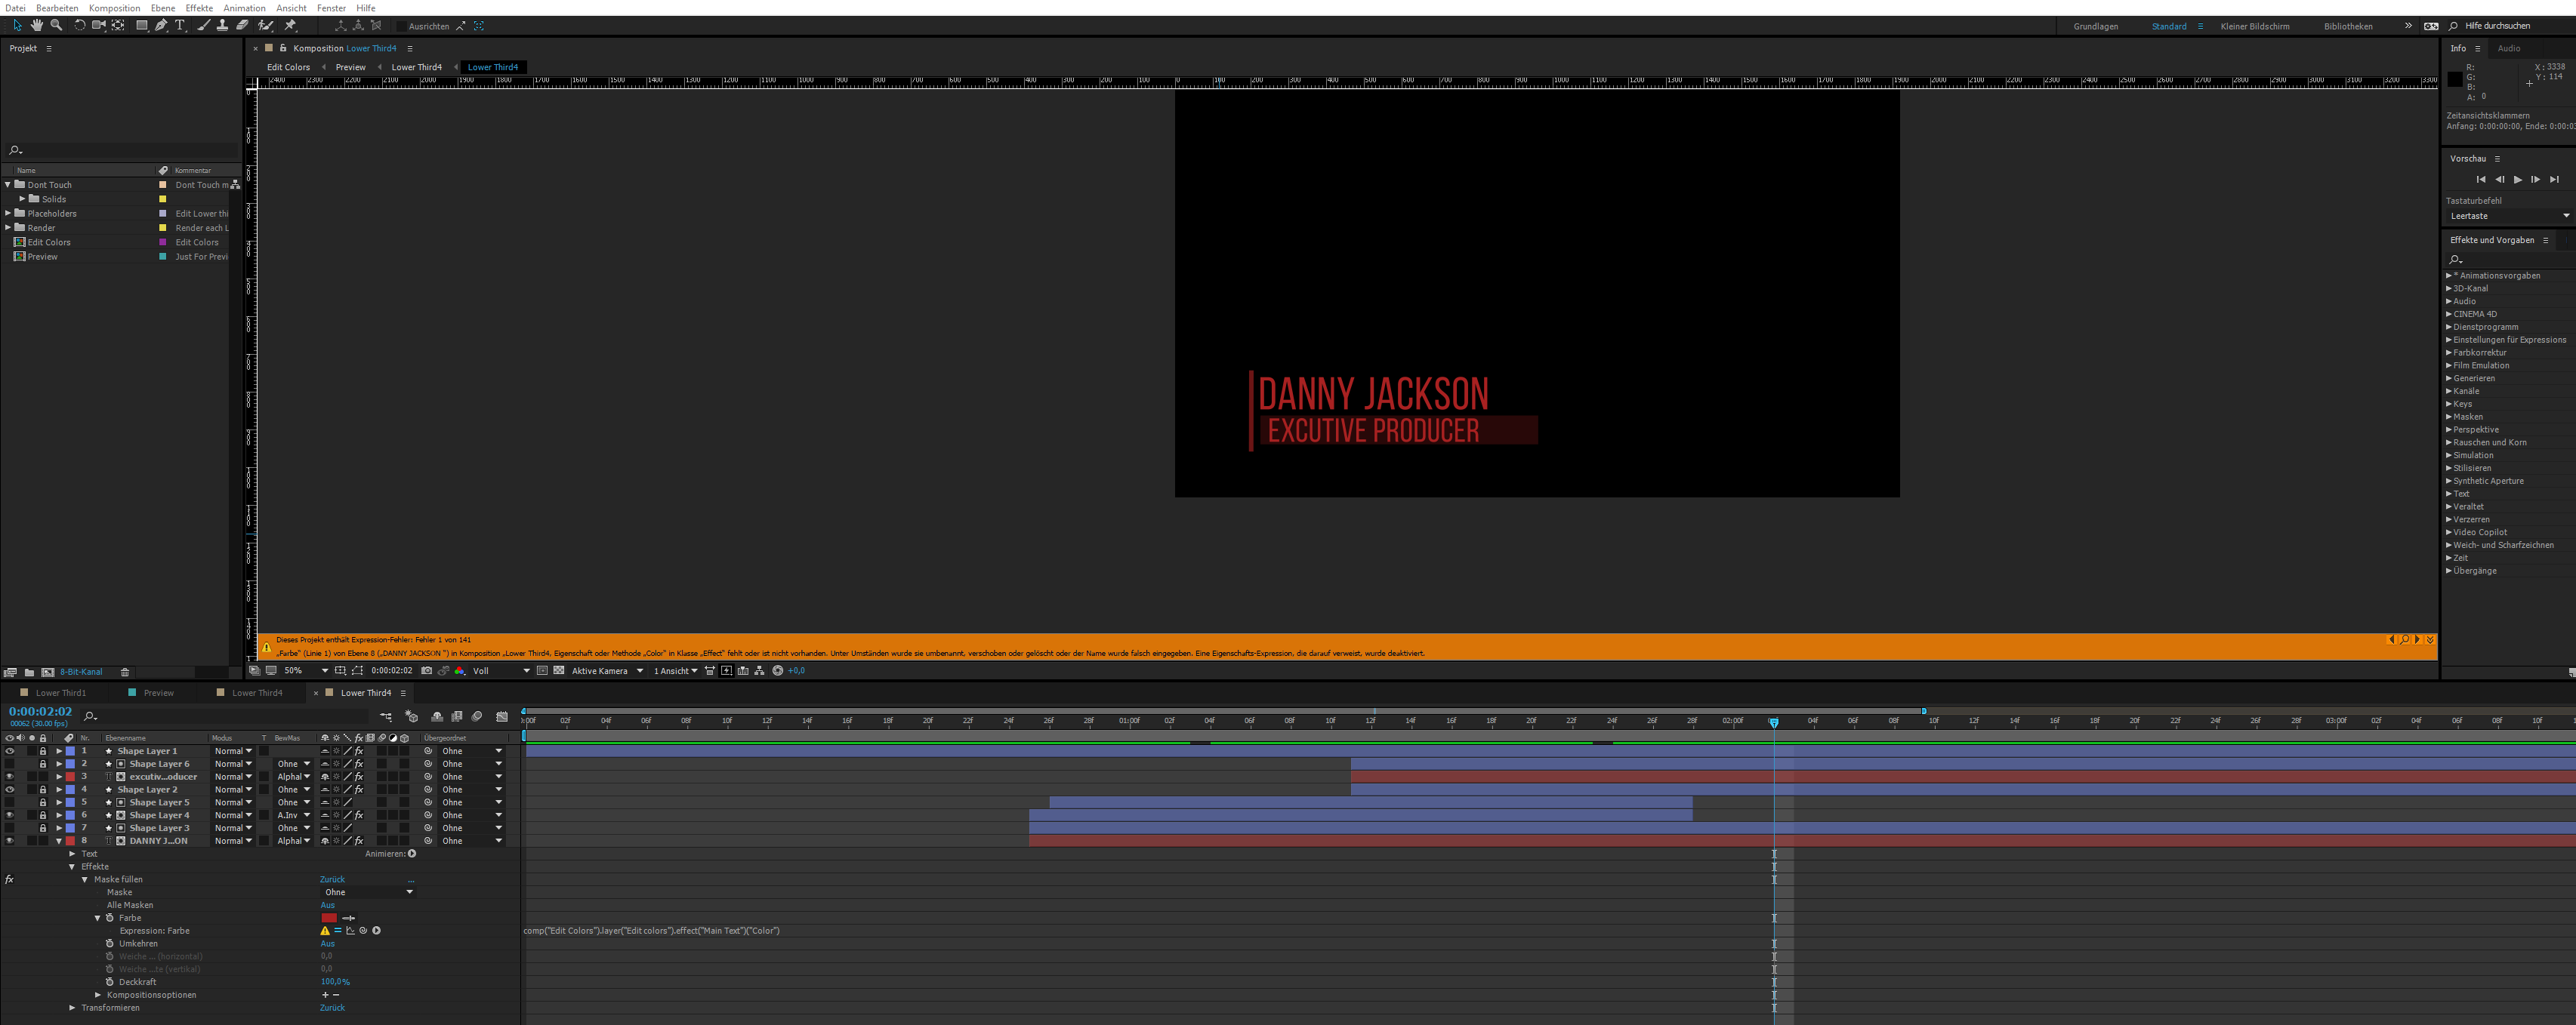Open the red Farbe color swatch
The image size is (2576, 1025).
click(329, 918)
